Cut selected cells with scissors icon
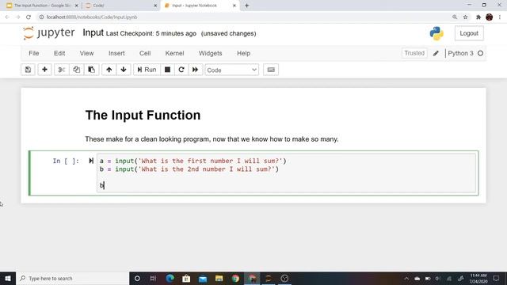 click(62, 70)
